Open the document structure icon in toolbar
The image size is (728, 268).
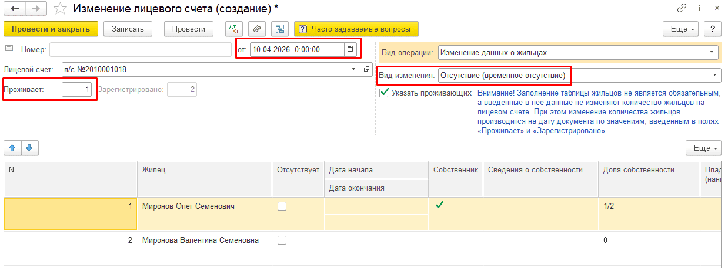pos(280,29)
